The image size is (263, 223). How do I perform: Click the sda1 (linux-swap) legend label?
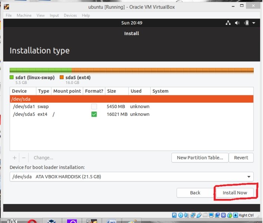tap(35, 77)
